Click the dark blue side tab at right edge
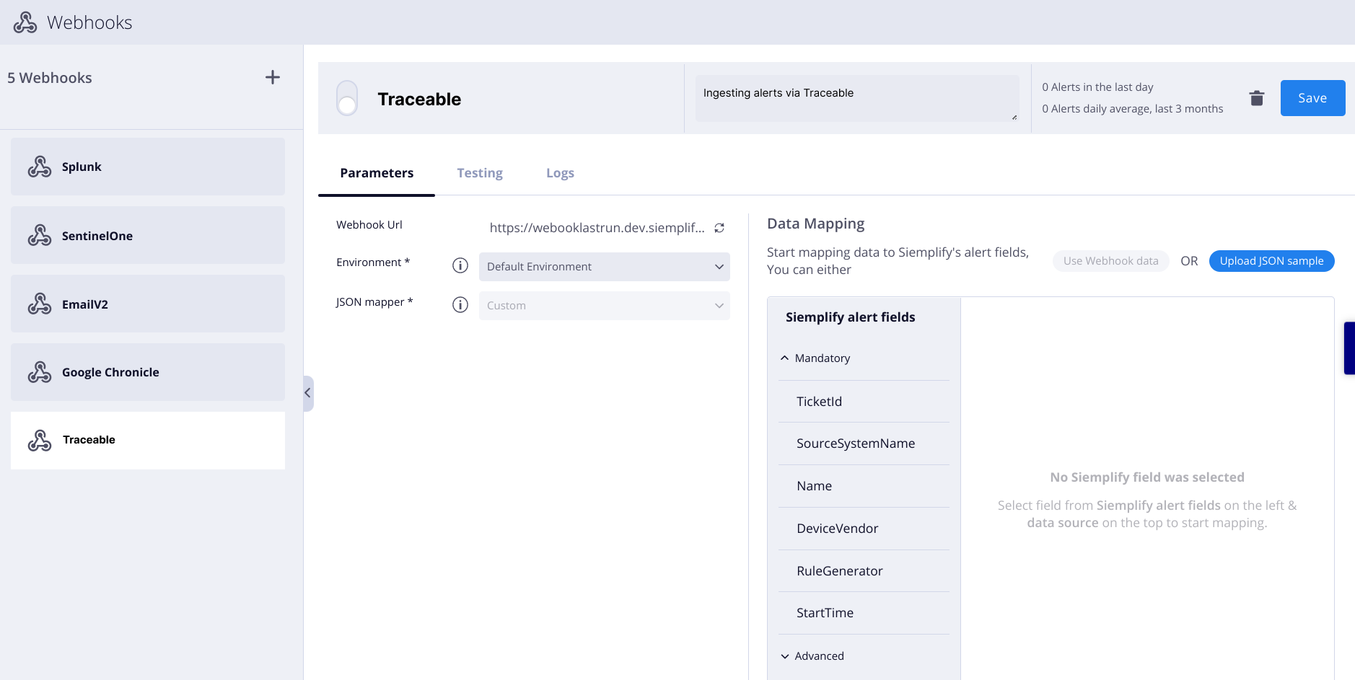Screen dimensions: 1355x680 point(1349,348)
